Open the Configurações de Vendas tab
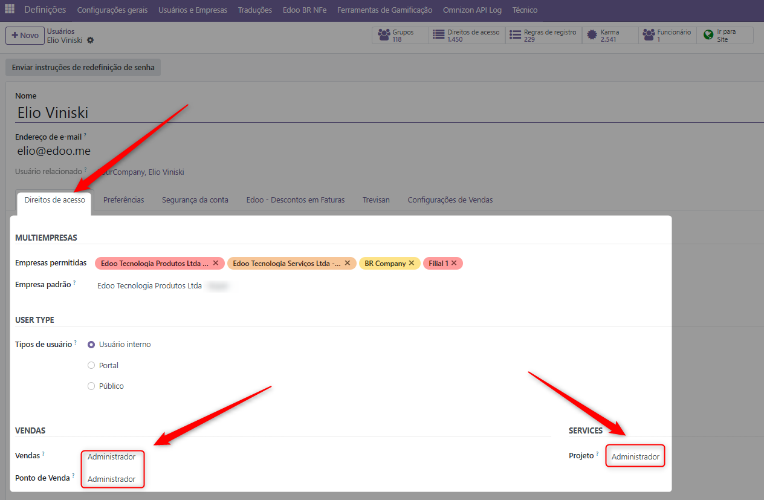764x500 pixels. 450,200
